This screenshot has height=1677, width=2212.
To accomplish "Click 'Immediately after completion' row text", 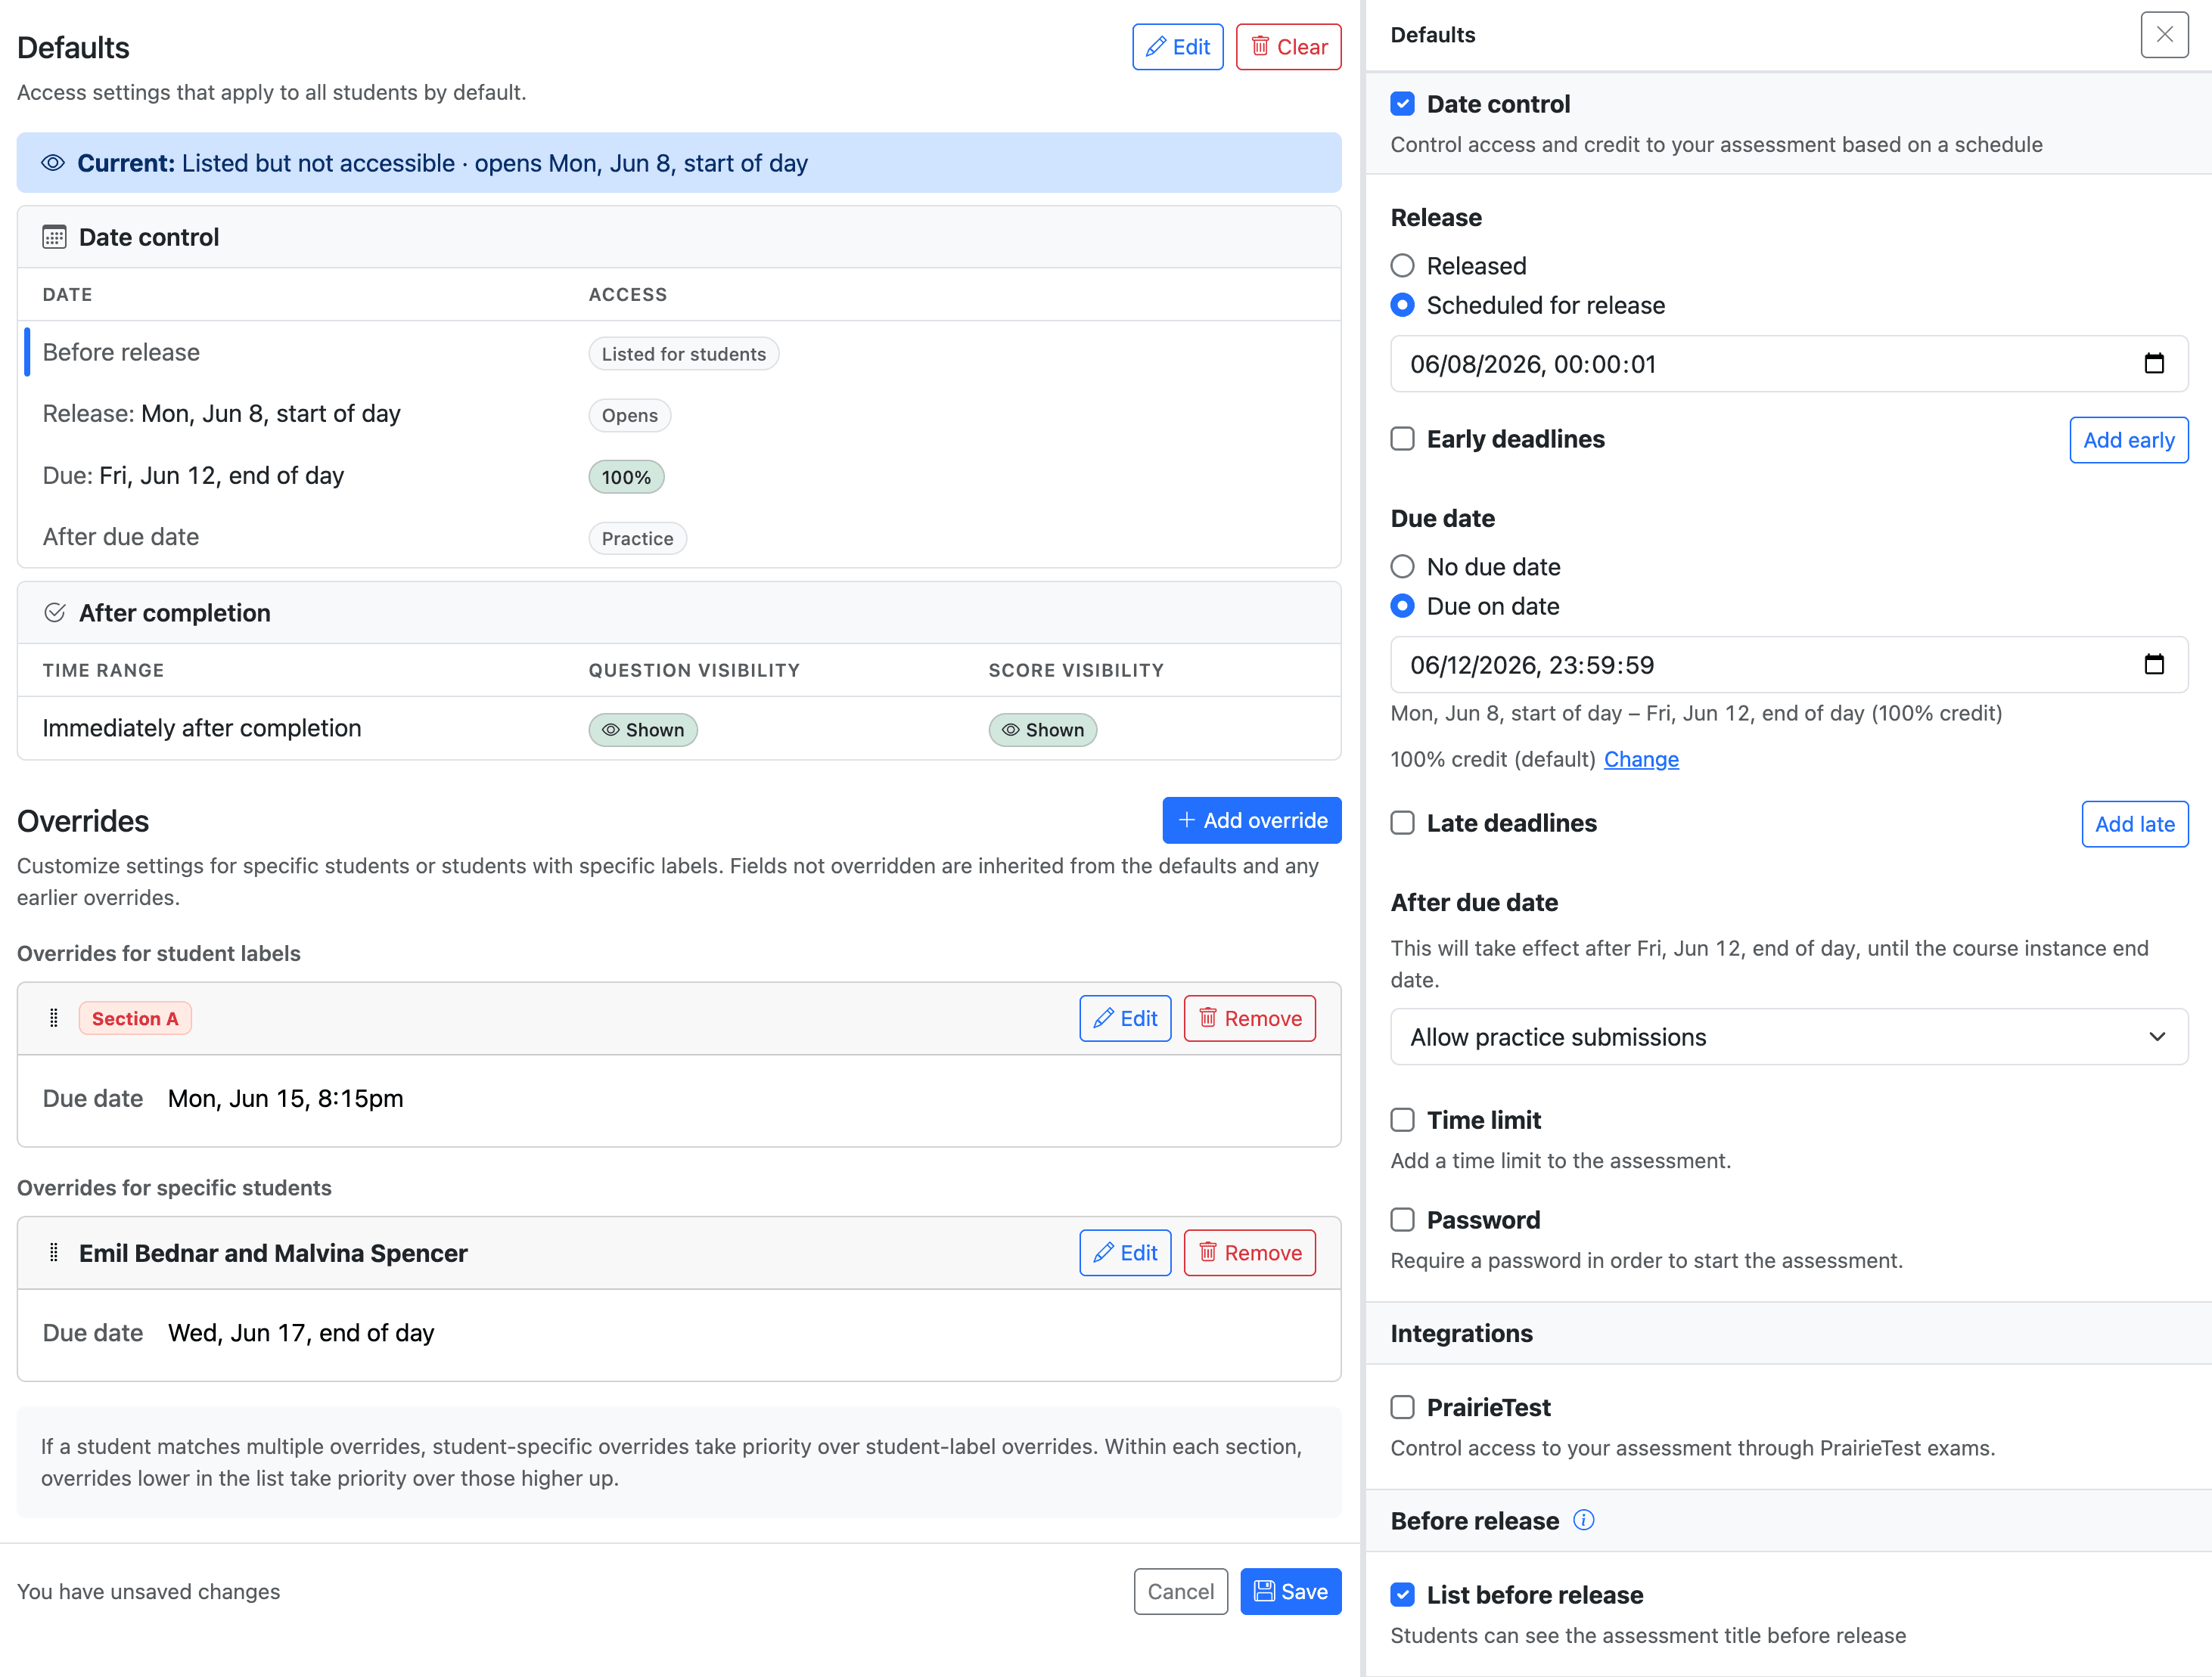I will 202,727.
